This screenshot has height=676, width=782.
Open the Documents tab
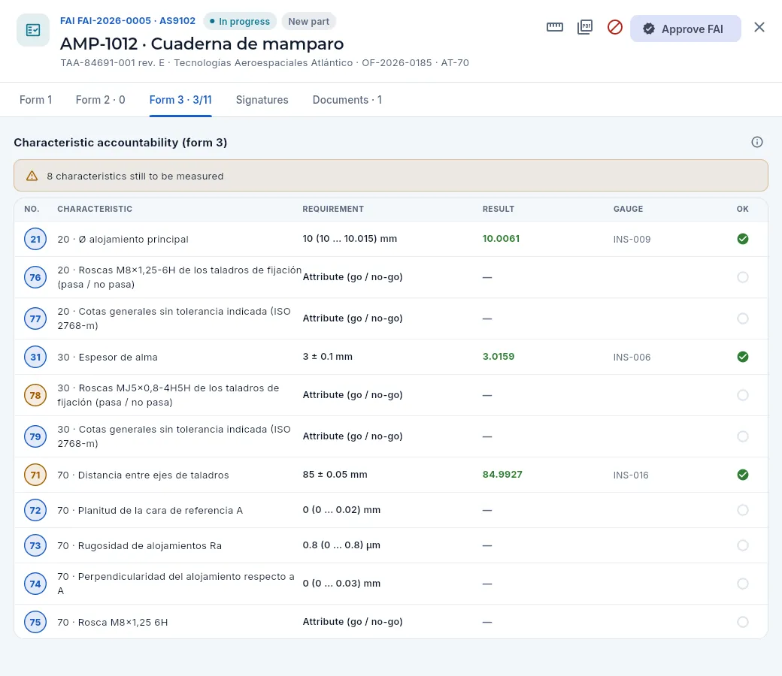(x=347, y=100)
